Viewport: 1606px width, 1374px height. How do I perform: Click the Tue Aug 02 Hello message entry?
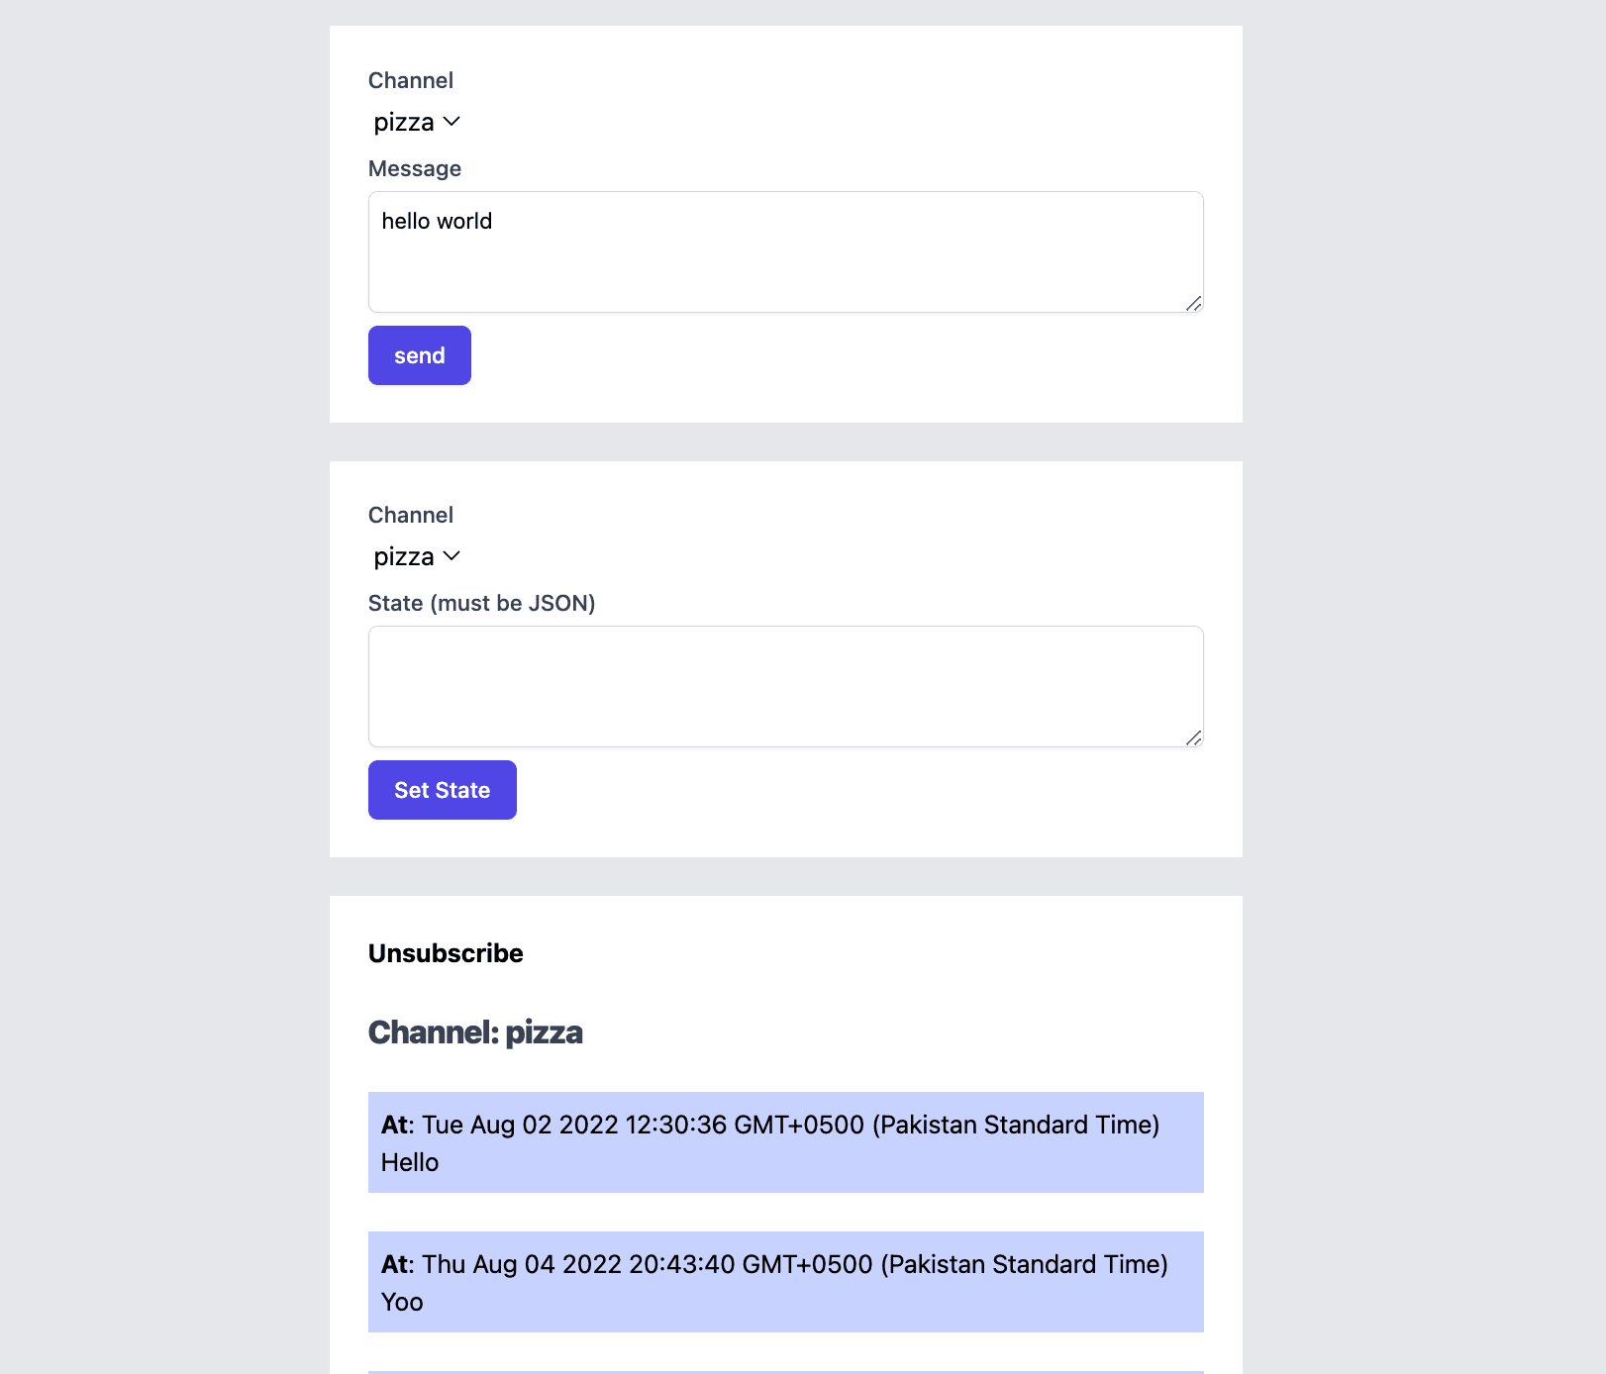pos(785,1142)
